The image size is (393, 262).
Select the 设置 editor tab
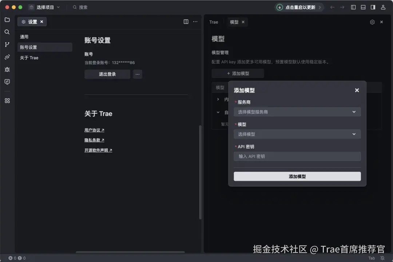pyautogui.click(x=32, y=22)
